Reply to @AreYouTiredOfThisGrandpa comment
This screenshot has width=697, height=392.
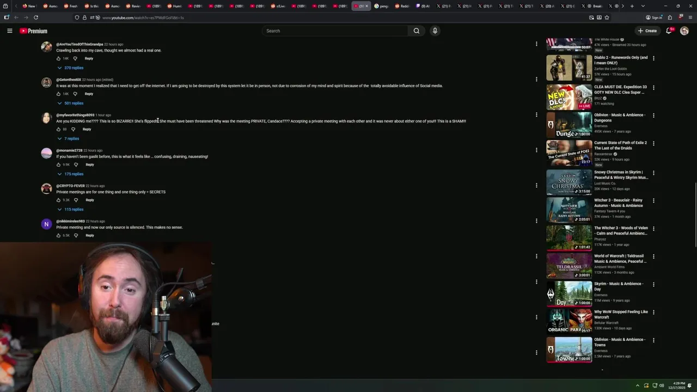[89, 58]
